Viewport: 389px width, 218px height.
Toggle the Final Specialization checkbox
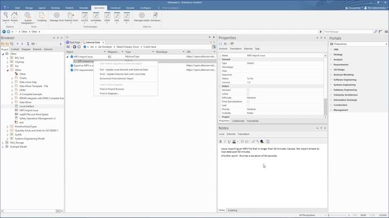[x=248, y=101]
